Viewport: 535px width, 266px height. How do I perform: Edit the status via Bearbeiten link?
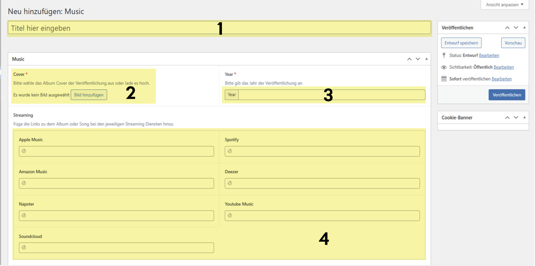click(489, 55)
